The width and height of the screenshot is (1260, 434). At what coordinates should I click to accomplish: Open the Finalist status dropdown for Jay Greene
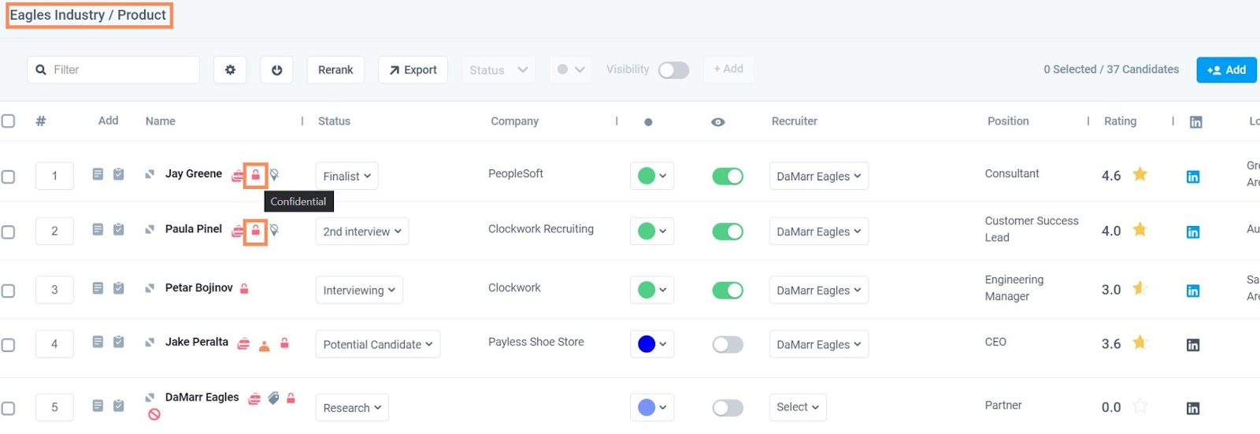(346, 176)
